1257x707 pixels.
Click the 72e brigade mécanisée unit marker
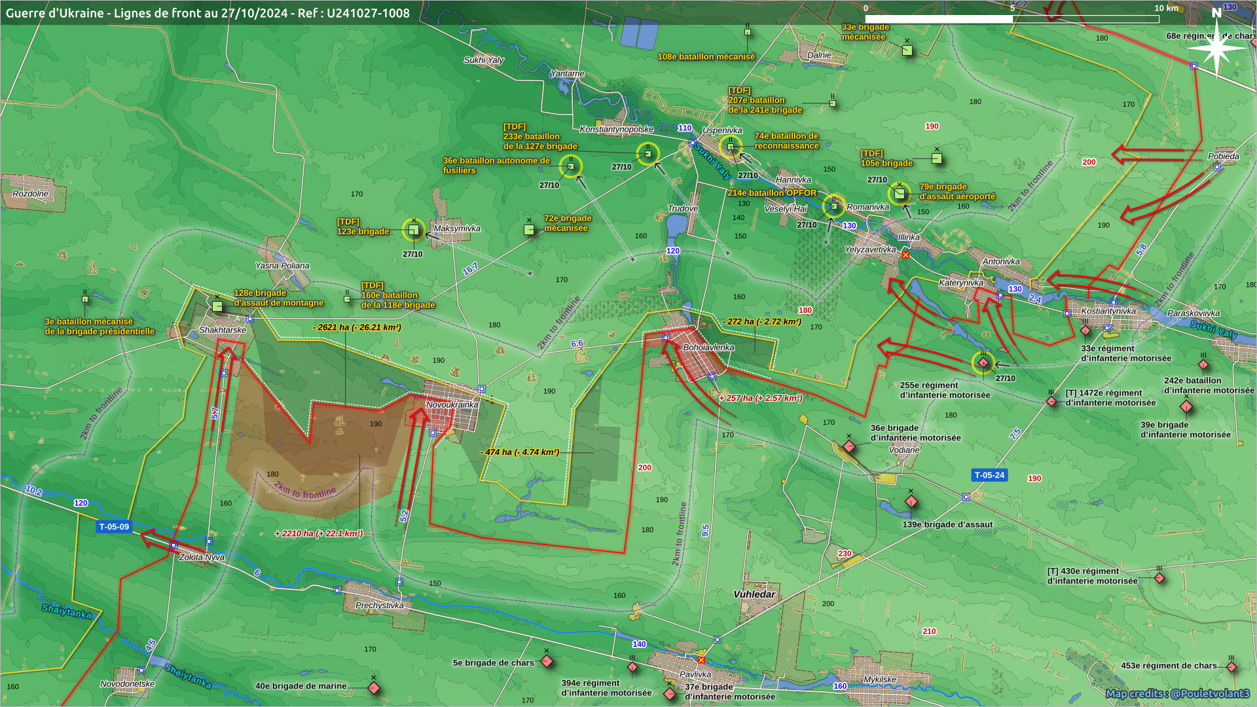click(x=529, y=230)
